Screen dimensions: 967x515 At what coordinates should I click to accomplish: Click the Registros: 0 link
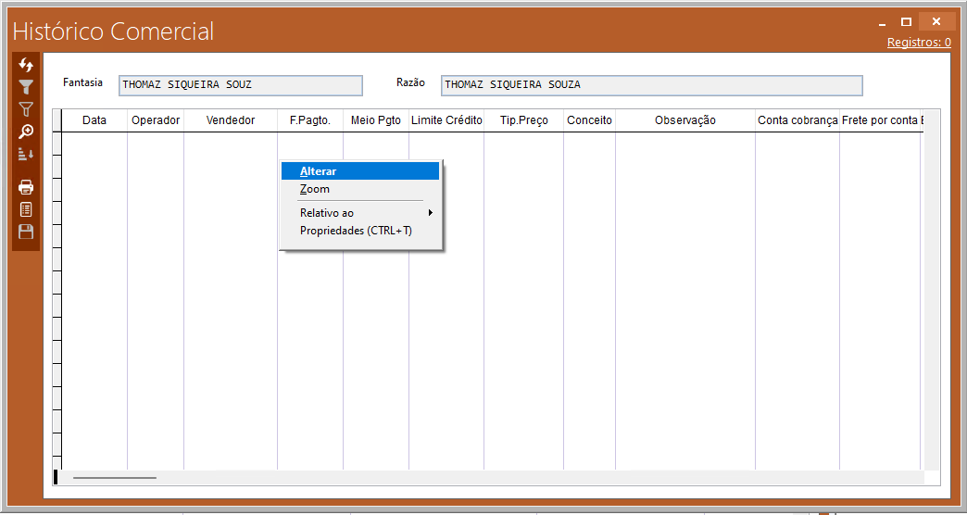pos(918,42)
